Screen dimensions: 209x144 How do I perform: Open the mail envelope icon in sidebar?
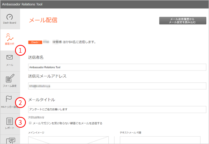pyautogui.click(x=10, y=57)
